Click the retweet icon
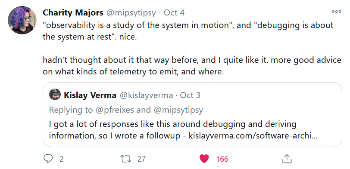 coord(126,159)
